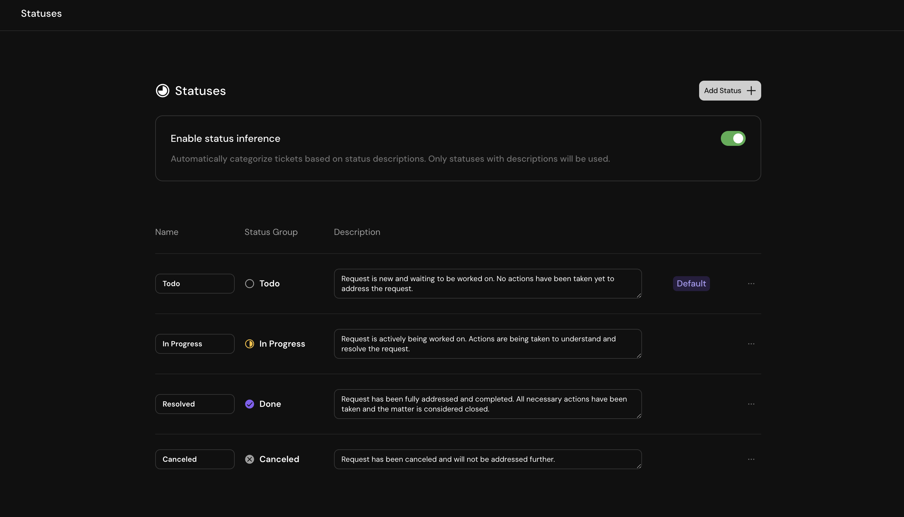Image resolution: width=904 pixels, height=517 pixels.
Task: Click the Canceled description text area
Action: click(x=488, y=459)
